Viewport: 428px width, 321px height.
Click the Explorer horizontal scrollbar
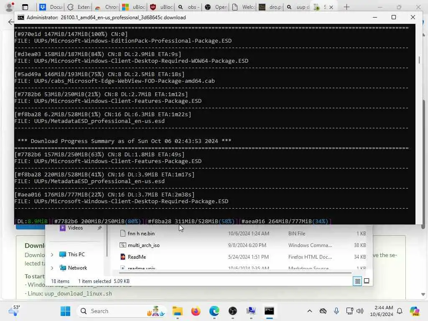coord(235,273)
